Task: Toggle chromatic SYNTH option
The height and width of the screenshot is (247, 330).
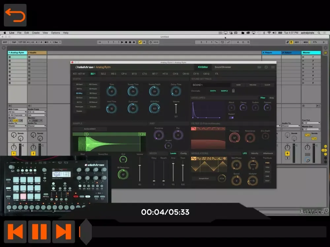Action: [x=213, y=91]
